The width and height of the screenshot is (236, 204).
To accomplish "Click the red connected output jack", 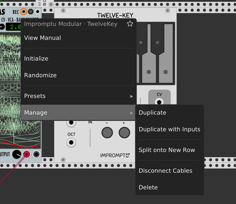I will tap(27, 154).
